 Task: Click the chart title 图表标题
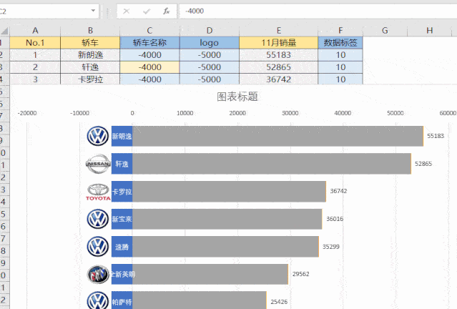[237, 97]
